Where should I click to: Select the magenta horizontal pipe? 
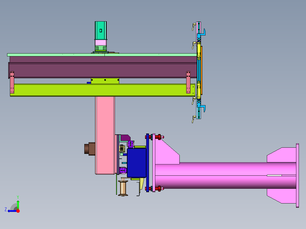tap(225, 175)
